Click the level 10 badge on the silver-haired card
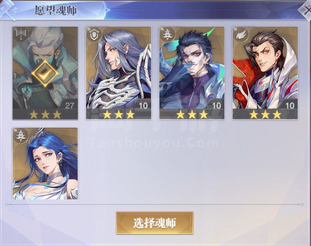This screenshot has height=246, width=311. 143,106
